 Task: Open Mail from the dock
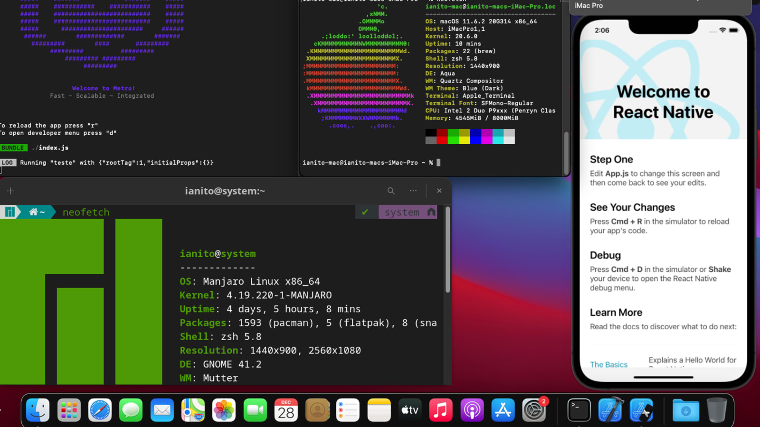[x=162, y=409]
